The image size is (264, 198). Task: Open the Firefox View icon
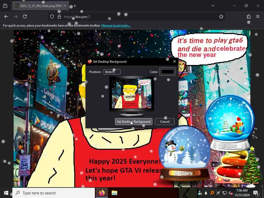click(x=5, y=6)
